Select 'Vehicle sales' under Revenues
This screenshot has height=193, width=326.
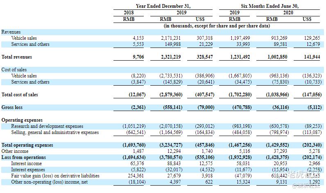(x=24, y=38)
